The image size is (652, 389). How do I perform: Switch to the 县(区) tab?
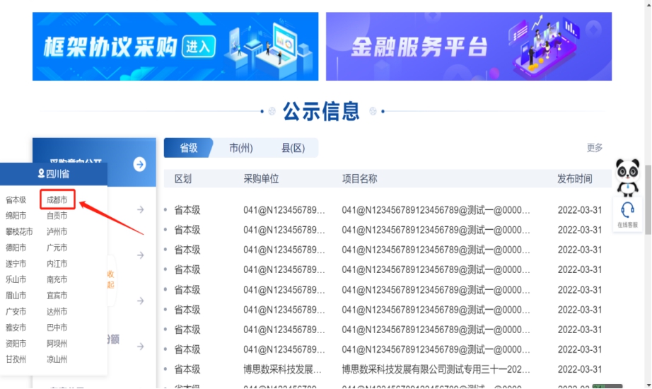(293, 148)
